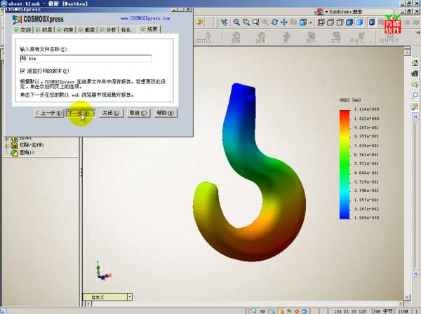Viewport: 421px width, 314px height.
Task: Open the 分析 tab in COSMOSXpress
Action: click(x=107, y=30)
